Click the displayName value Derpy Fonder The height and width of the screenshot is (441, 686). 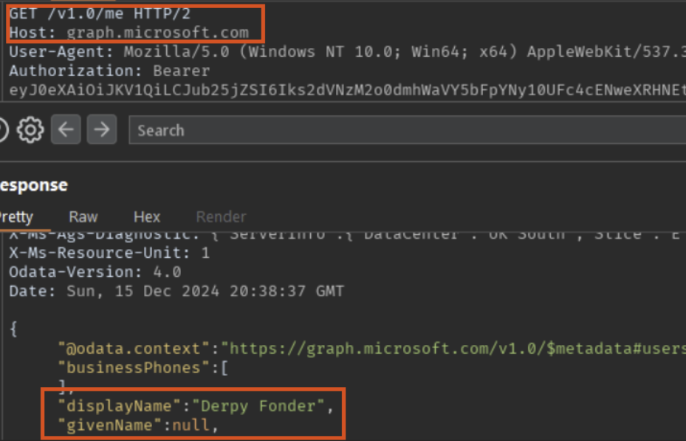point(274,406)
